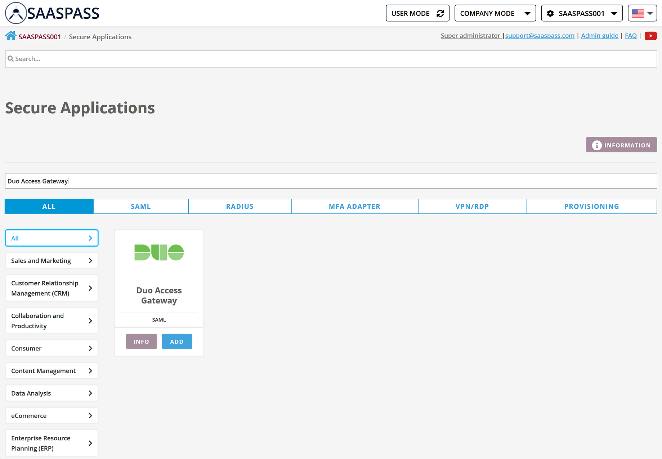Viewport: 662px width, 459px height.
Task: Open the FAQ link
Action: tap(631, 35)
